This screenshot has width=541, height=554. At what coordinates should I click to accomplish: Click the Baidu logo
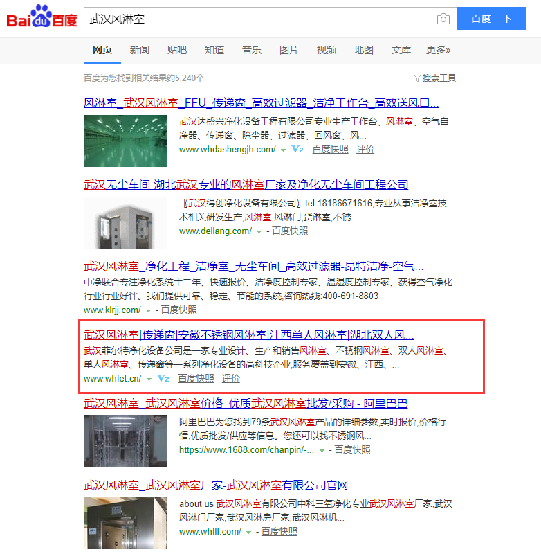point(42,16)
